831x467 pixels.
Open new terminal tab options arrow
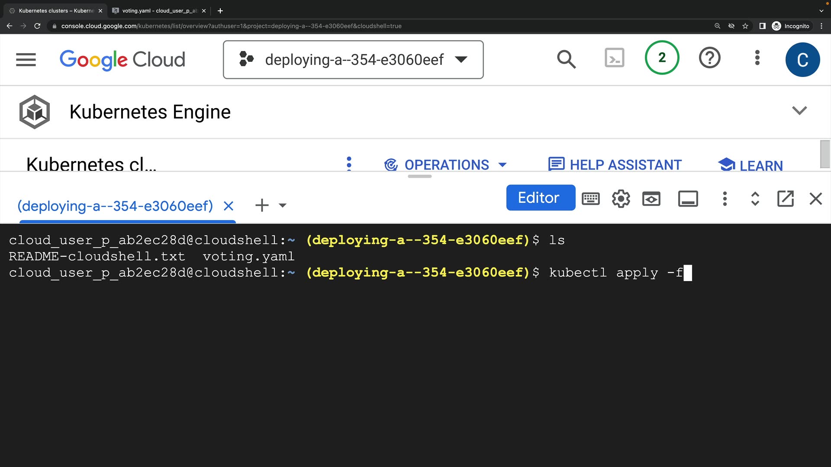tap(283, 205)
